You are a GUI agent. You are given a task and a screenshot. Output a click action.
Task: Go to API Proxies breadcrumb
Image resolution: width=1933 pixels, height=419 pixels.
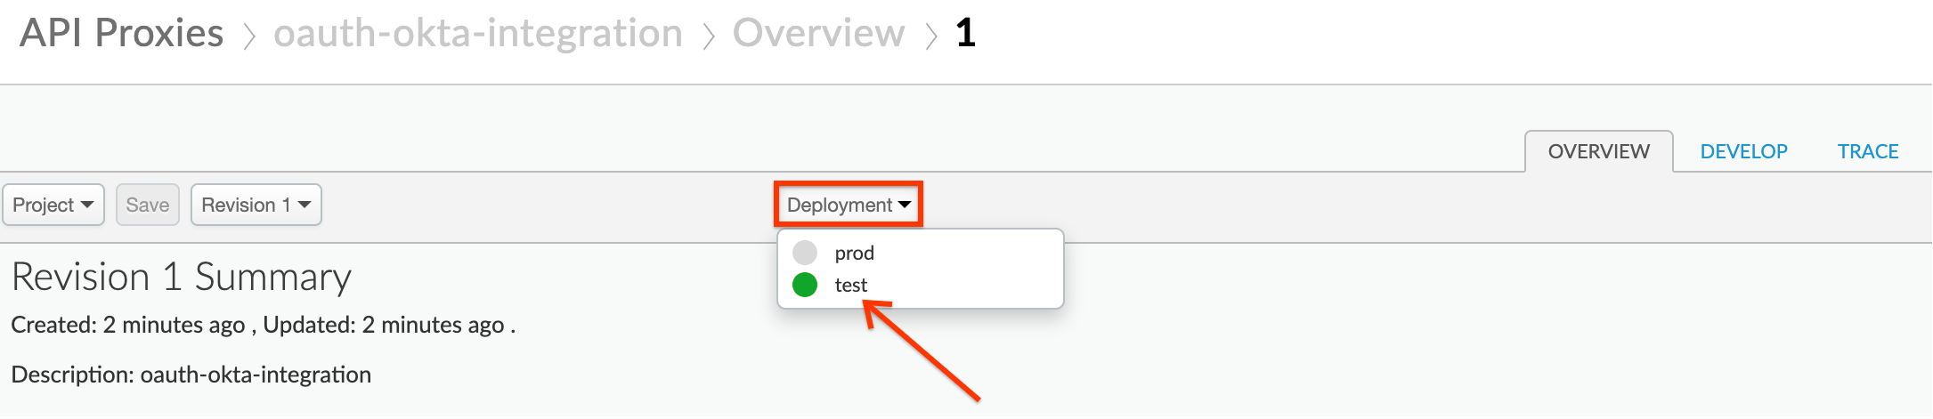pyautogui.click(x=122, y=33)
